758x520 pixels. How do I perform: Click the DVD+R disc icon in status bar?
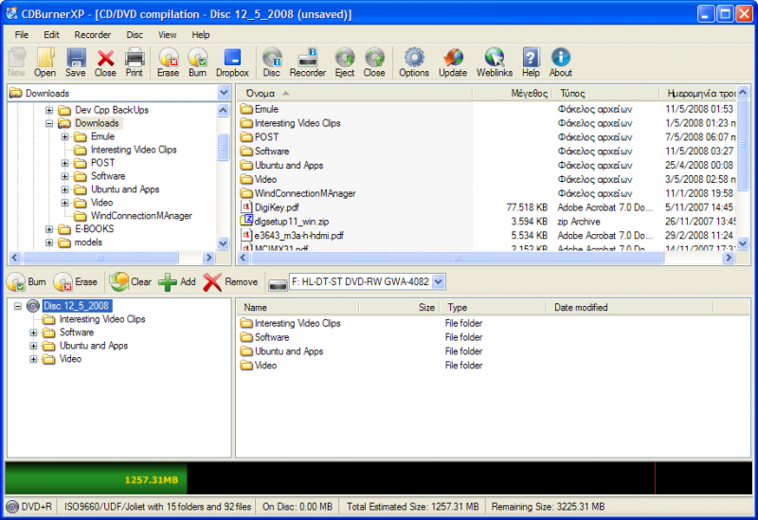tap(12, 507)
